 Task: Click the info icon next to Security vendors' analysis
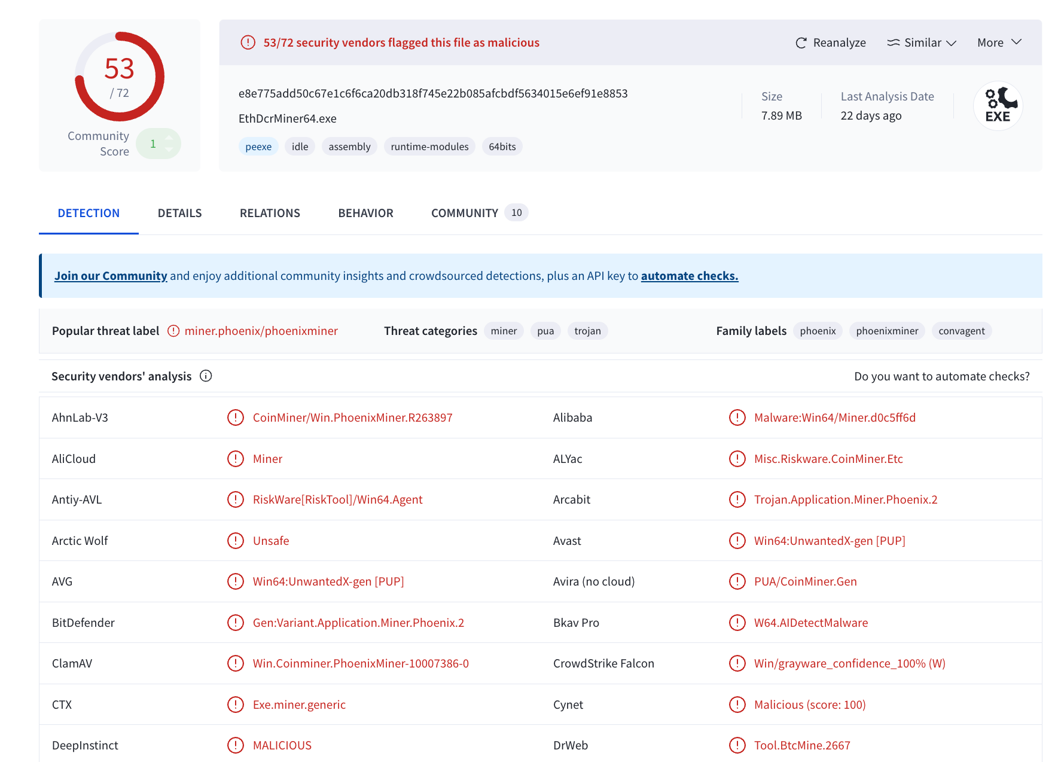click(x=206, y=376)
